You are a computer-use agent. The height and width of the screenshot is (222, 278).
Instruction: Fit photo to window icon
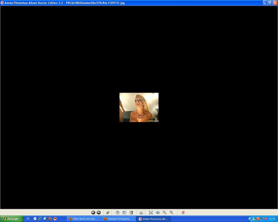(x=150, y=212)
